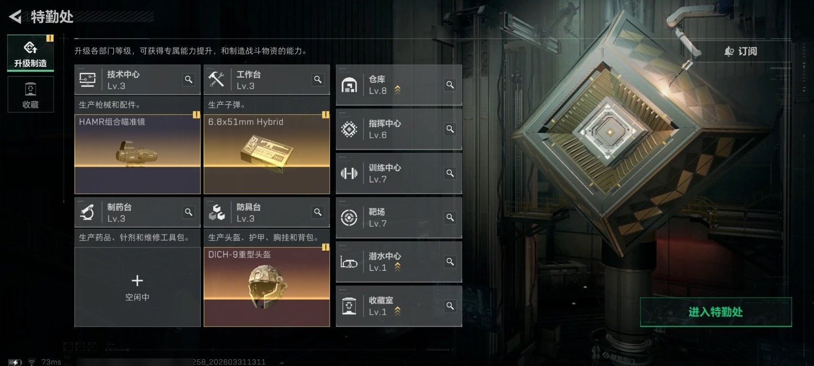Switch to the 收藏 tab

tap(31, 94)
